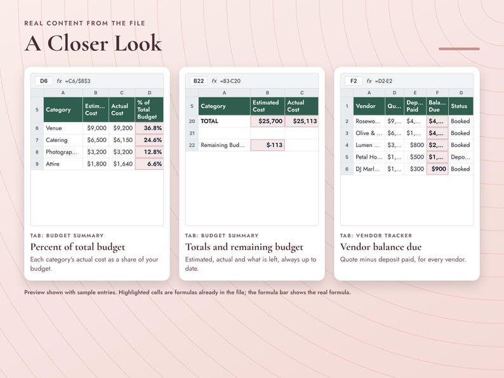
Task: Click the 'TOTAL' row label
Action: point(224,121)
